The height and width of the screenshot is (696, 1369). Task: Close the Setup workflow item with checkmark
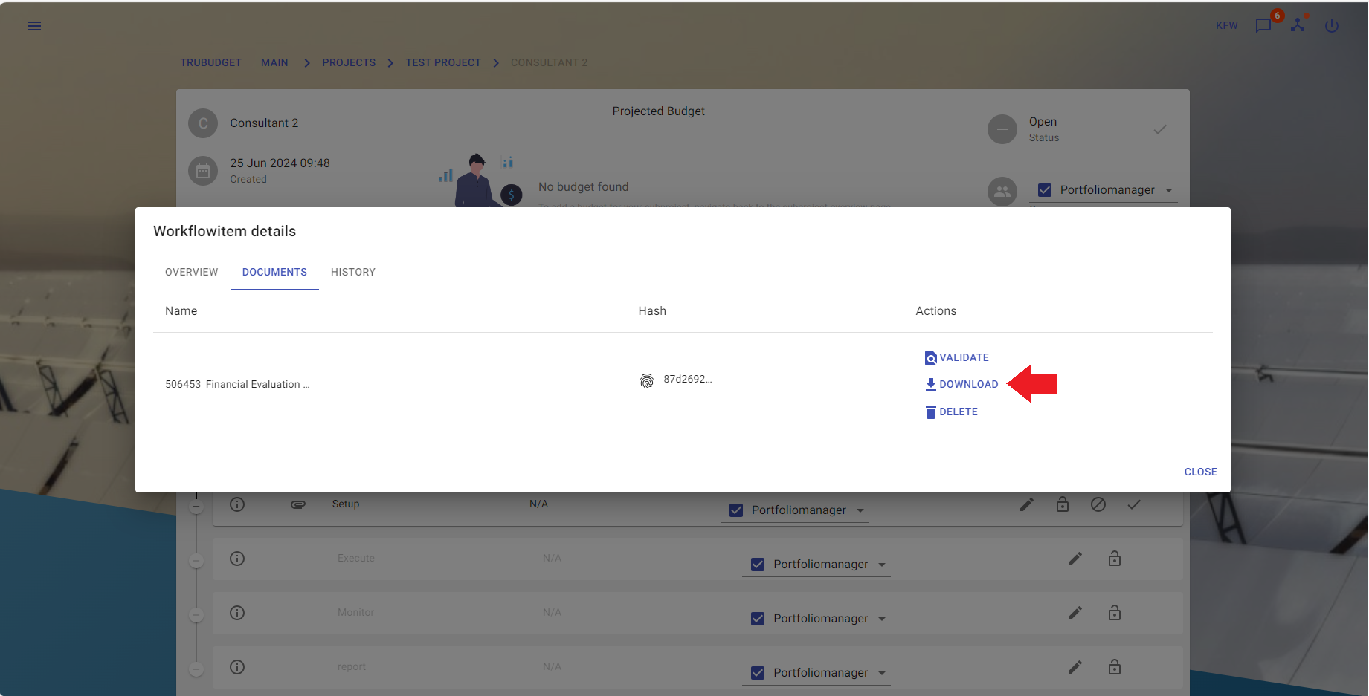[1134, 504]
